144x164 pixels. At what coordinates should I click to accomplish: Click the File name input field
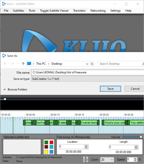click(x=87, y=72)
